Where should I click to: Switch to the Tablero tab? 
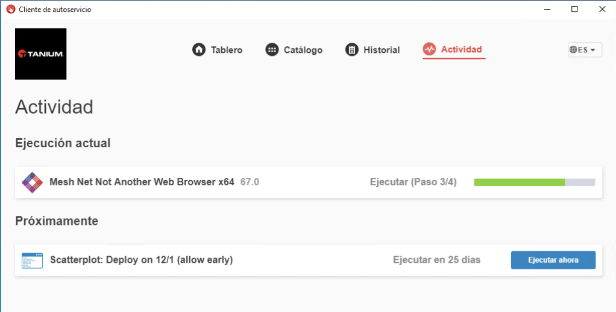(x=226, y=50)
